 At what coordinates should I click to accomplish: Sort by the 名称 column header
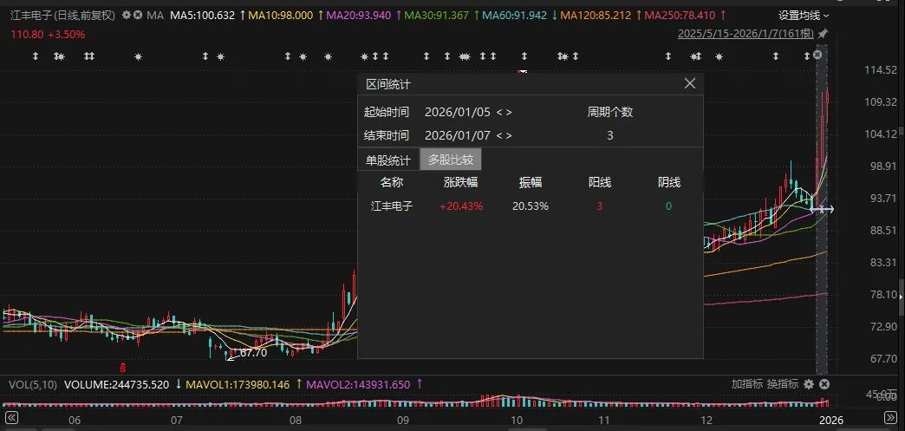point(392,183)
